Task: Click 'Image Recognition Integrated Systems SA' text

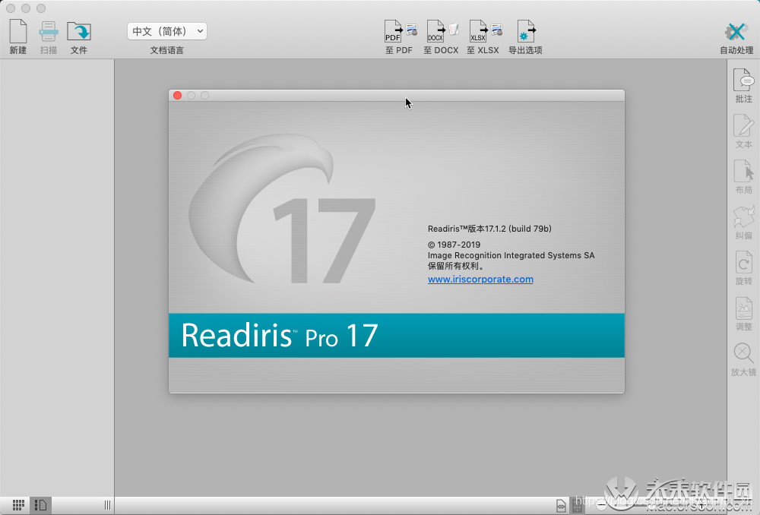Action: point(511,255)
